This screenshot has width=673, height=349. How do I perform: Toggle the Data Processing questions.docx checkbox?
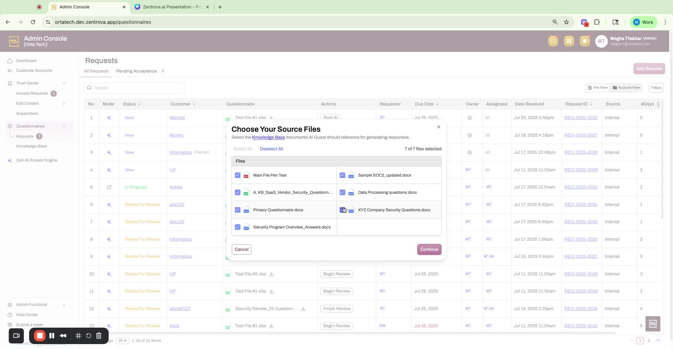click(x=342, y=192)
